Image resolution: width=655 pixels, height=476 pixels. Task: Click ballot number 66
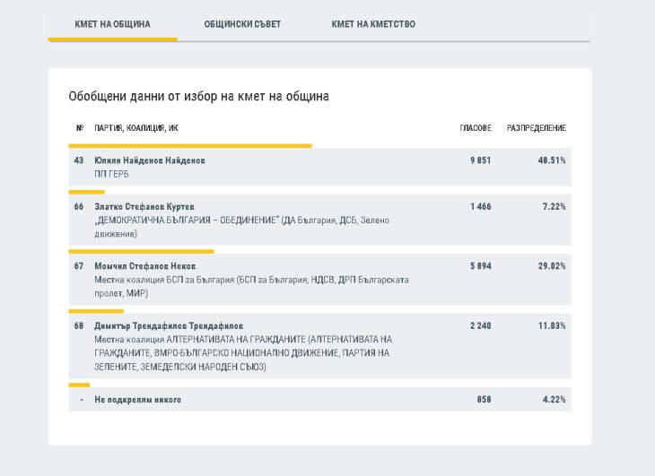pos(79,206)
